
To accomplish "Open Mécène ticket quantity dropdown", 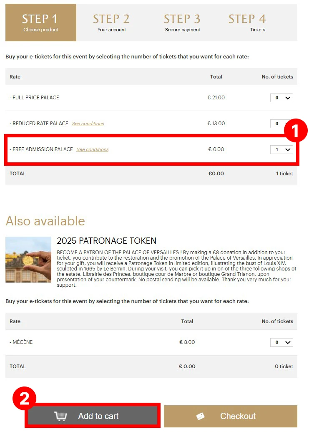I will coord(281,342).
